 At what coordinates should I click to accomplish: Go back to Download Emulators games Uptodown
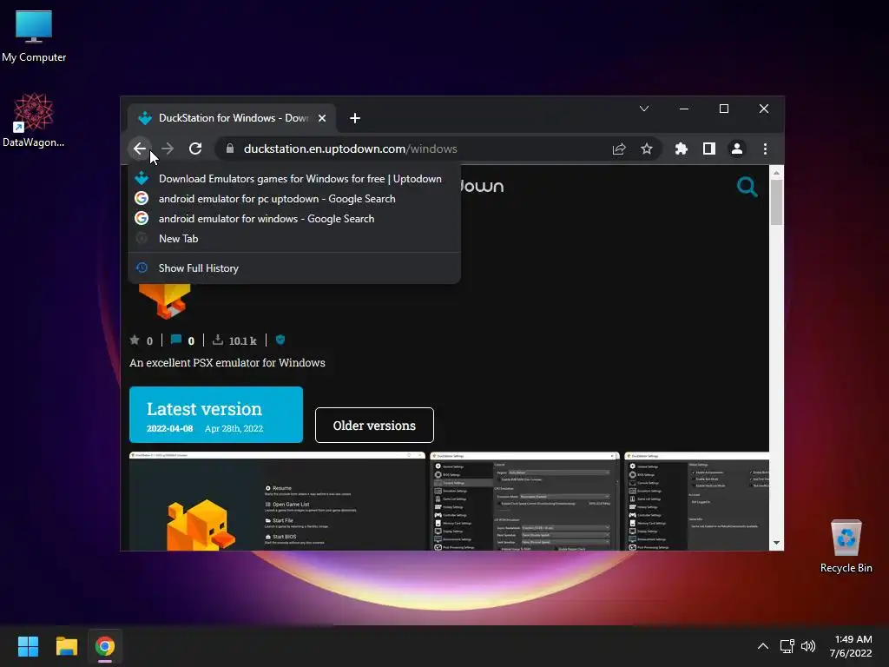(x=294, y=179)
